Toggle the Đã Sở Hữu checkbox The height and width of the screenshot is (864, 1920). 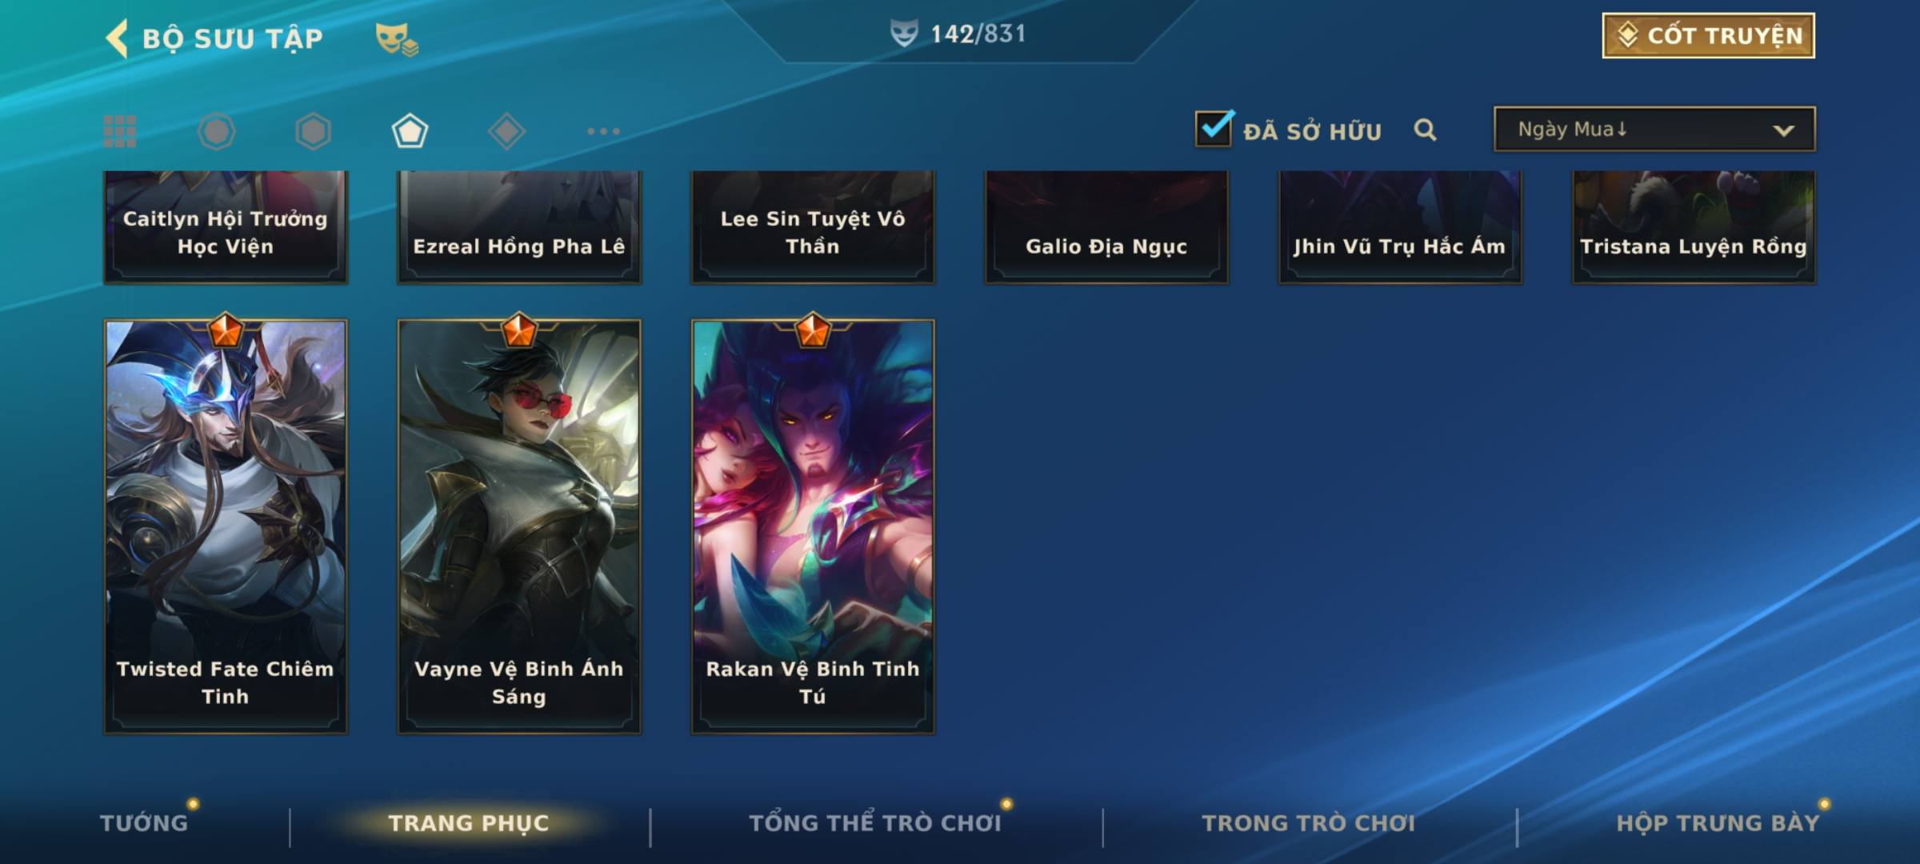pyautogui.click(x=1214, y=128)
